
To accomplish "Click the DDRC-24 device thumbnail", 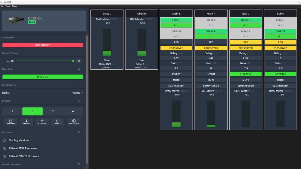I will click(x=15, y=20).
